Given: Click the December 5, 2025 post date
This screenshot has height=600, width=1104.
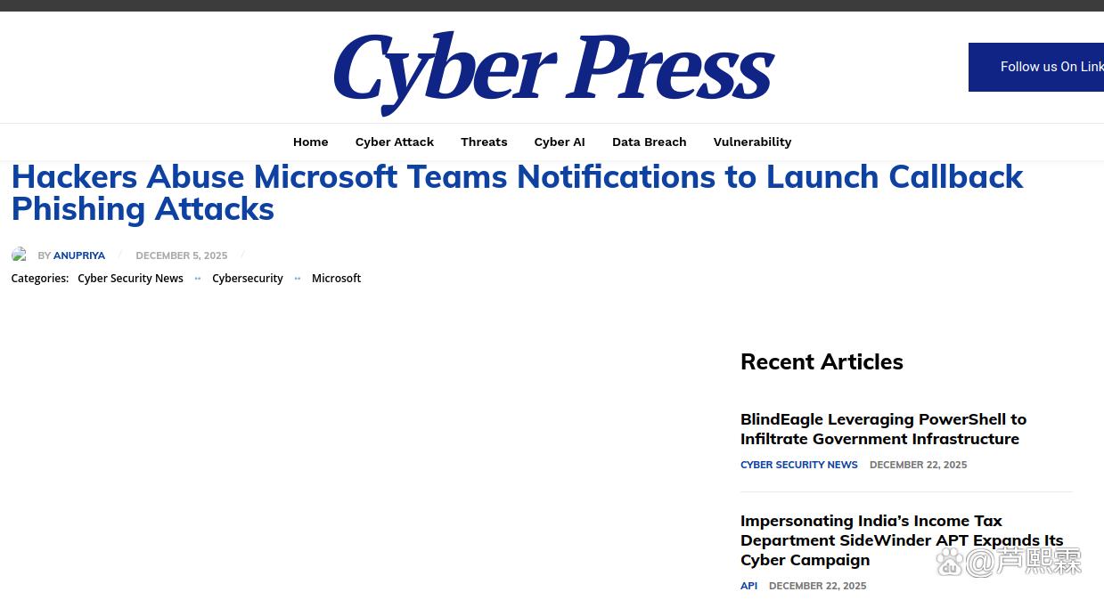Looking at the screenshot, I should [x=182, y=255].
